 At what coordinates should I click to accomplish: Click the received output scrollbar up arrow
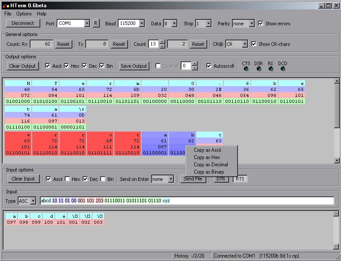[337, 81]
